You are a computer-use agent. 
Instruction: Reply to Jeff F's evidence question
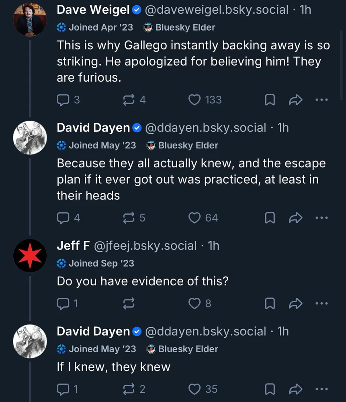63,303
